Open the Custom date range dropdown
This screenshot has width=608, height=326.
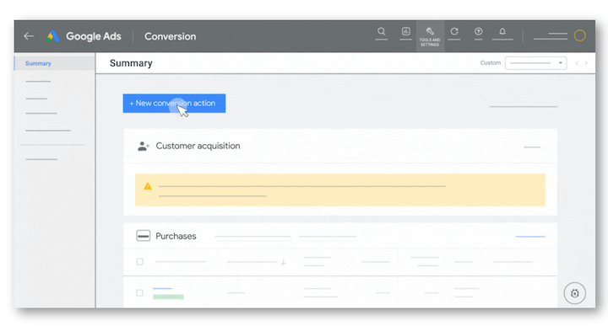pyautogui.click(x=535, y=63)
